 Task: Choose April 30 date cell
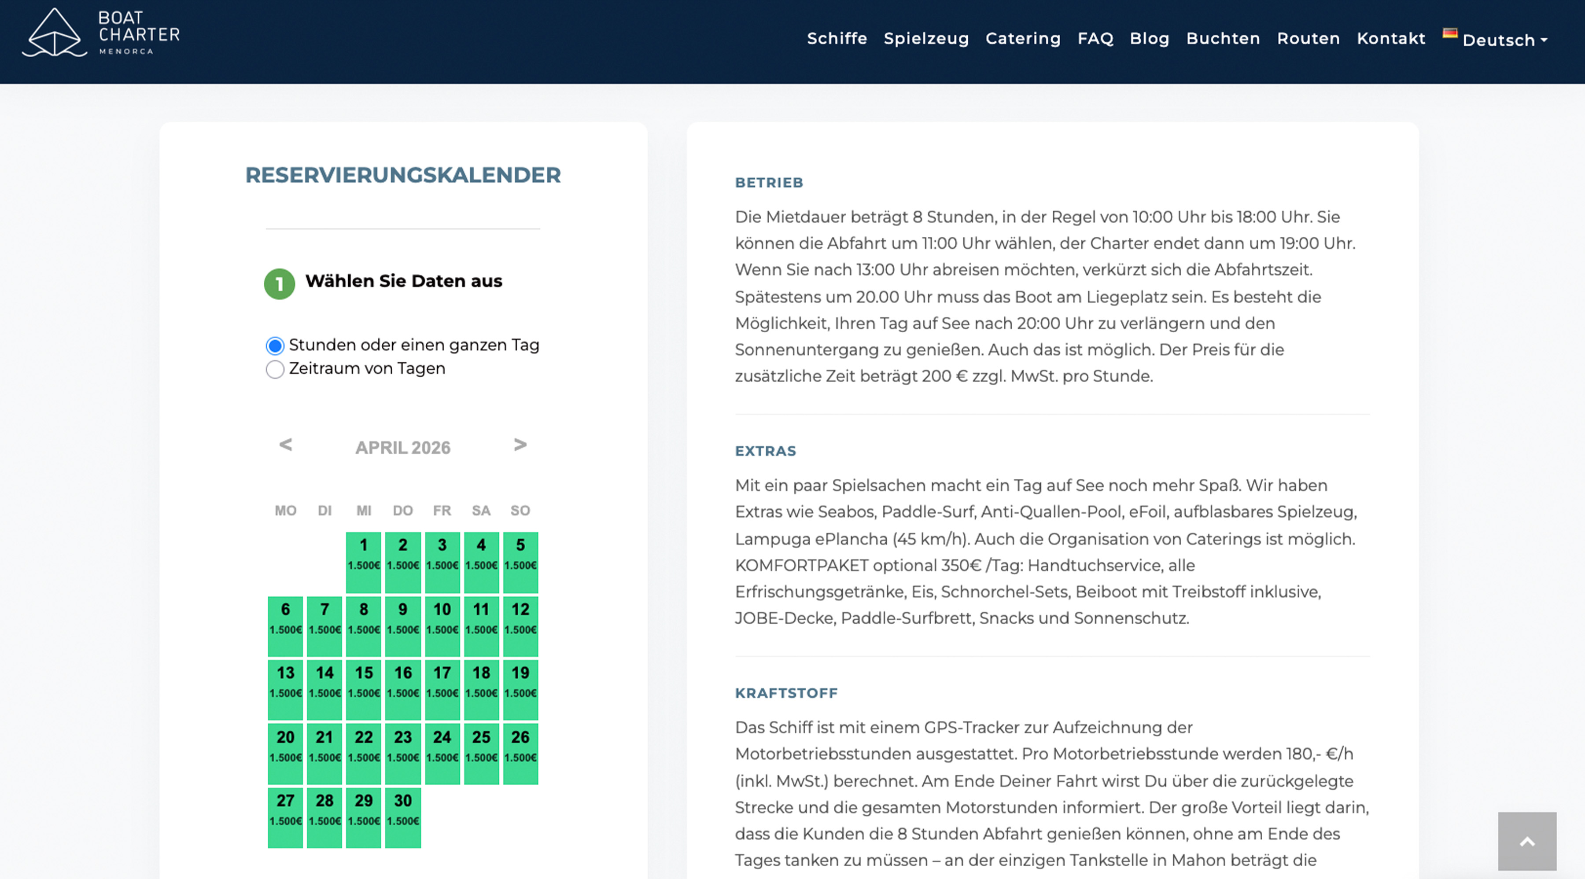tap(403, 817)
